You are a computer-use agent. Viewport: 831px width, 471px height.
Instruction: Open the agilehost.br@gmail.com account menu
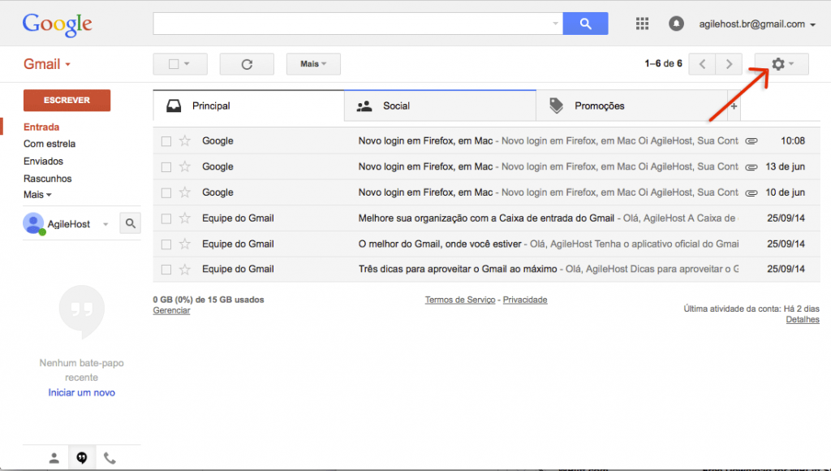tap(757, 24)
